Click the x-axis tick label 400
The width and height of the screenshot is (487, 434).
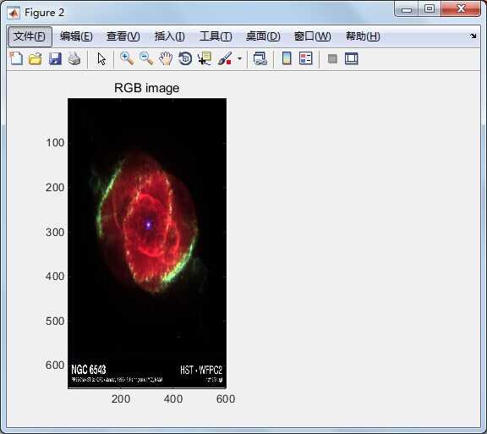point(173,398)
